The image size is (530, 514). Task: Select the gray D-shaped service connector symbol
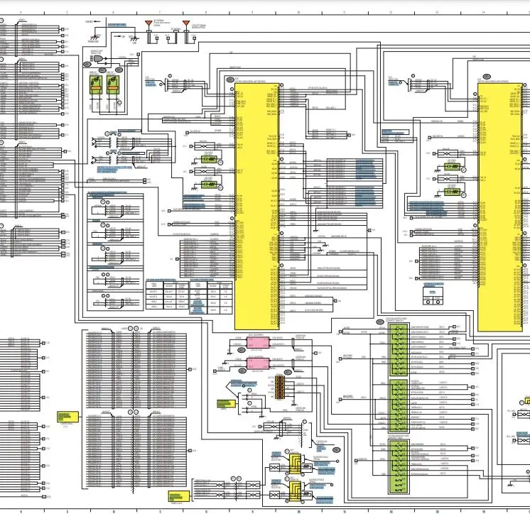pos(98,58)
